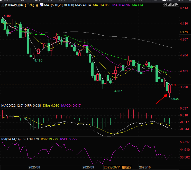Click the red arrow annotation near 3.935
This screenshot has width=191, height=170.
click(x=161, y=99)
